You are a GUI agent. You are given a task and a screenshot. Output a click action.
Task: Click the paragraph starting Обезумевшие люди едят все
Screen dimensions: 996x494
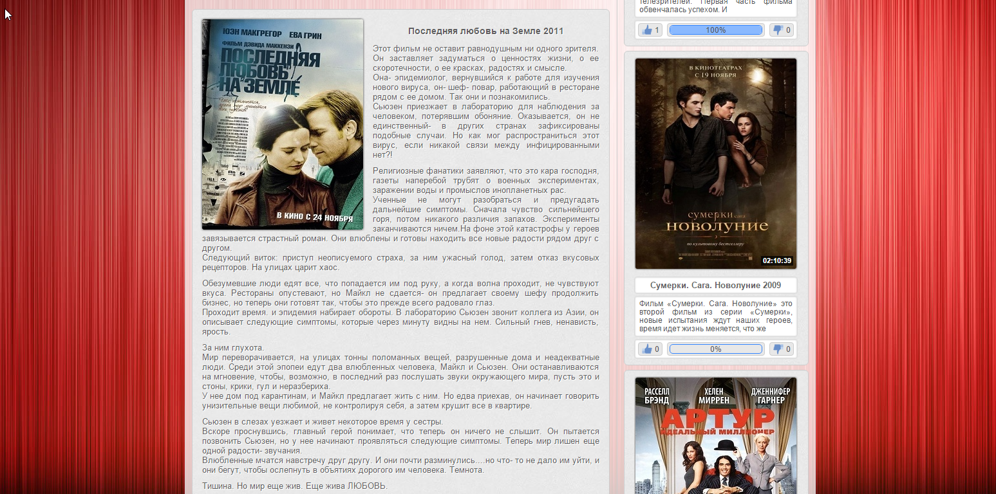coord(400,293)
